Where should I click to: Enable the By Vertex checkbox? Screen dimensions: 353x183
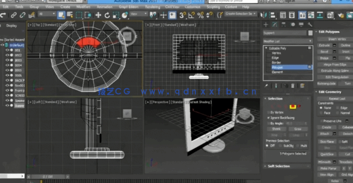(x=269, y=112)
